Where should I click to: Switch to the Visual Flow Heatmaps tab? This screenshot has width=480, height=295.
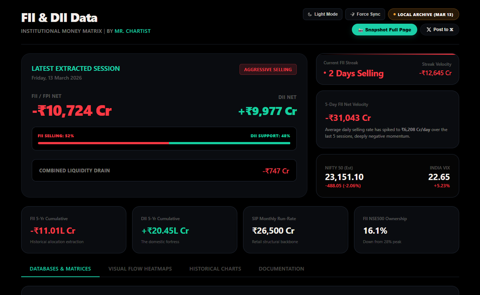coord(140,269)
